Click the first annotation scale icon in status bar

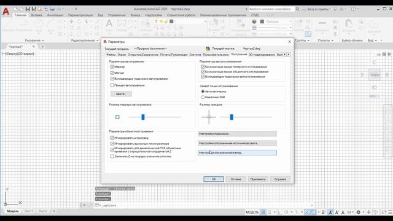[330, 212]
